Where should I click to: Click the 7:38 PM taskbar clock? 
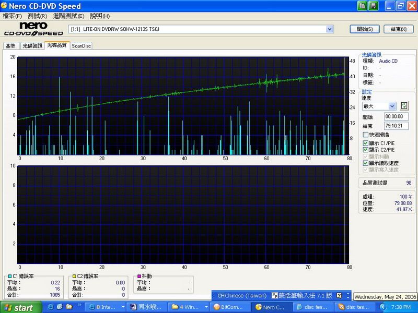pyautogui.click(x=401, y=307)
